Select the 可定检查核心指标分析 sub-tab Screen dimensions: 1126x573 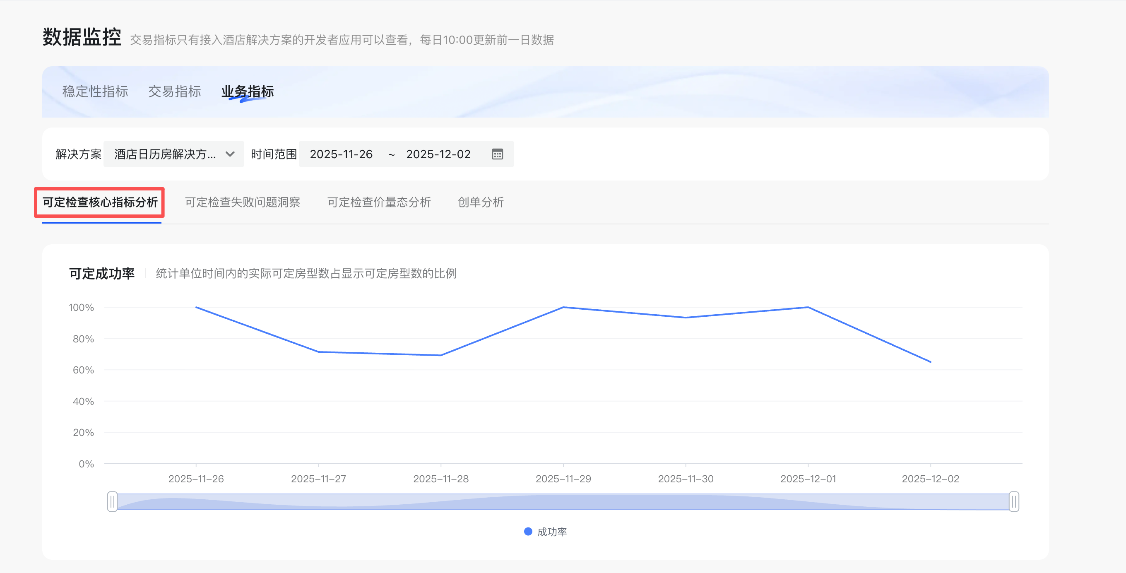coord(100,202)
